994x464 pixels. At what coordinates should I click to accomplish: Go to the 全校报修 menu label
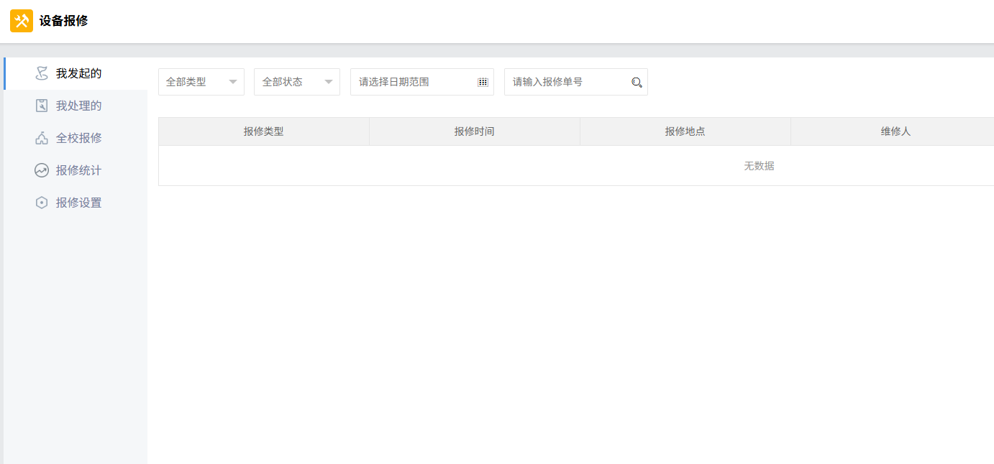pyautogui.click(x=79, y=138)
